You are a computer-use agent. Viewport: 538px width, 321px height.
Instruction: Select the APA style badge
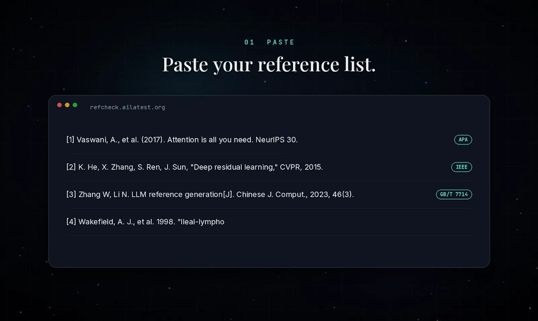pyautogui.click(x=463, y=140)
